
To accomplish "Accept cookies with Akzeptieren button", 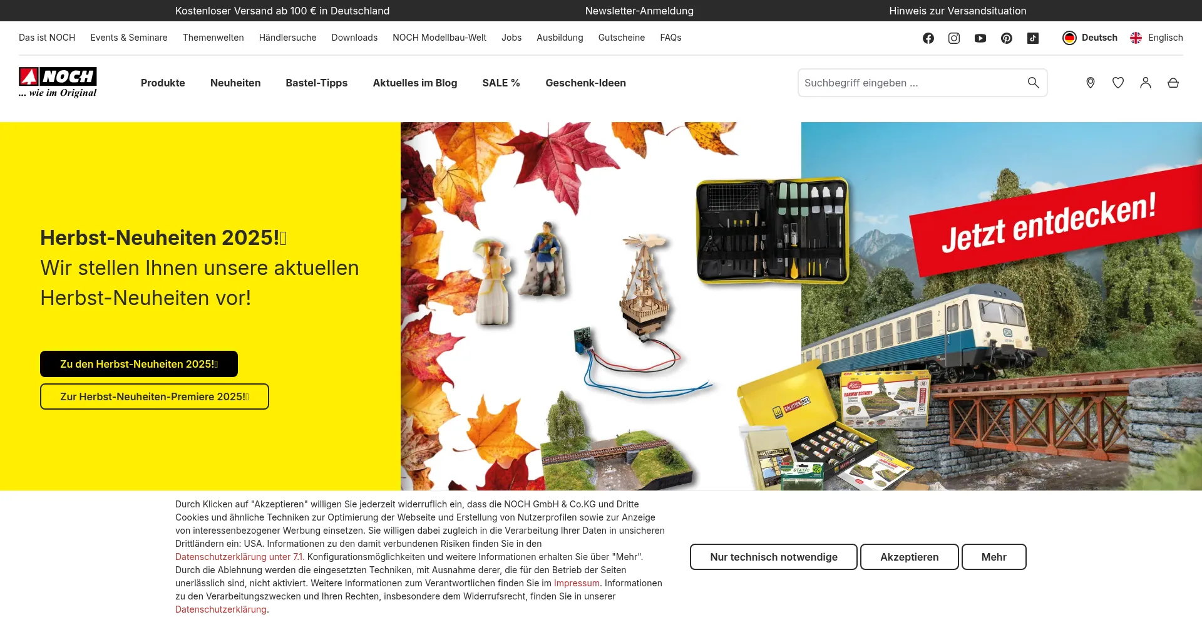I will tap(909, 557).
